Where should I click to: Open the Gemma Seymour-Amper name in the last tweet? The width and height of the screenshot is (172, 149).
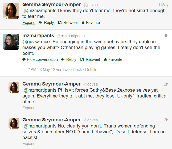tap(51, 120)
